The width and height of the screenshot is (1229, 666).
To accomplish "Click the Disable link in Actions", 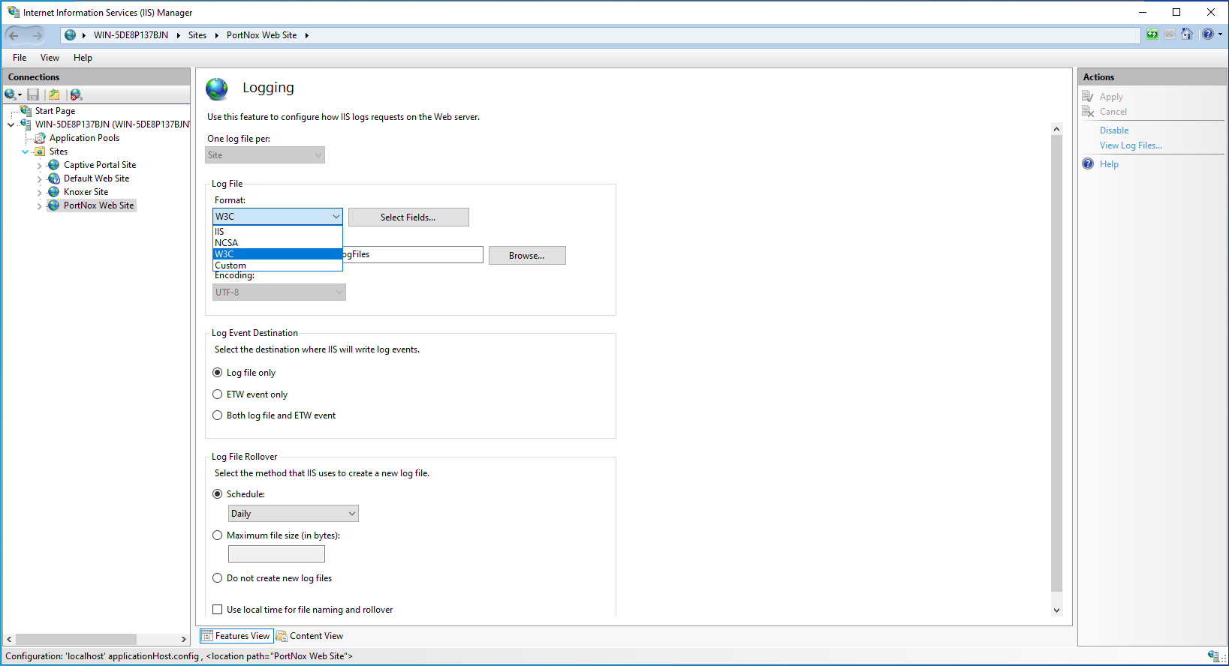I will 1114,130.
